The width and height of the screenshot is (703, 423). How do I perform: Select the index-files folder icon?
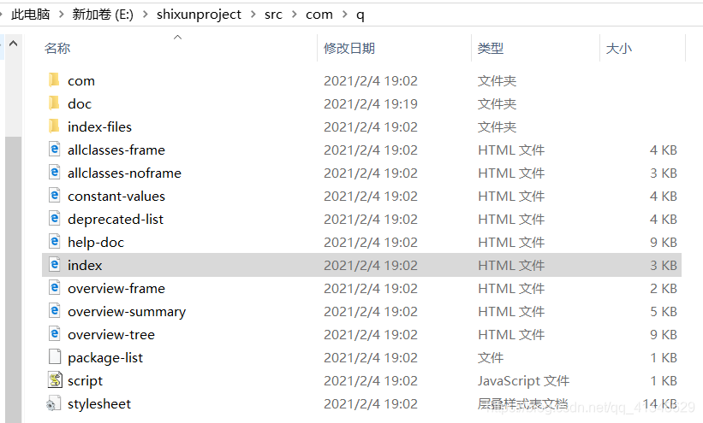coord(54,126)
